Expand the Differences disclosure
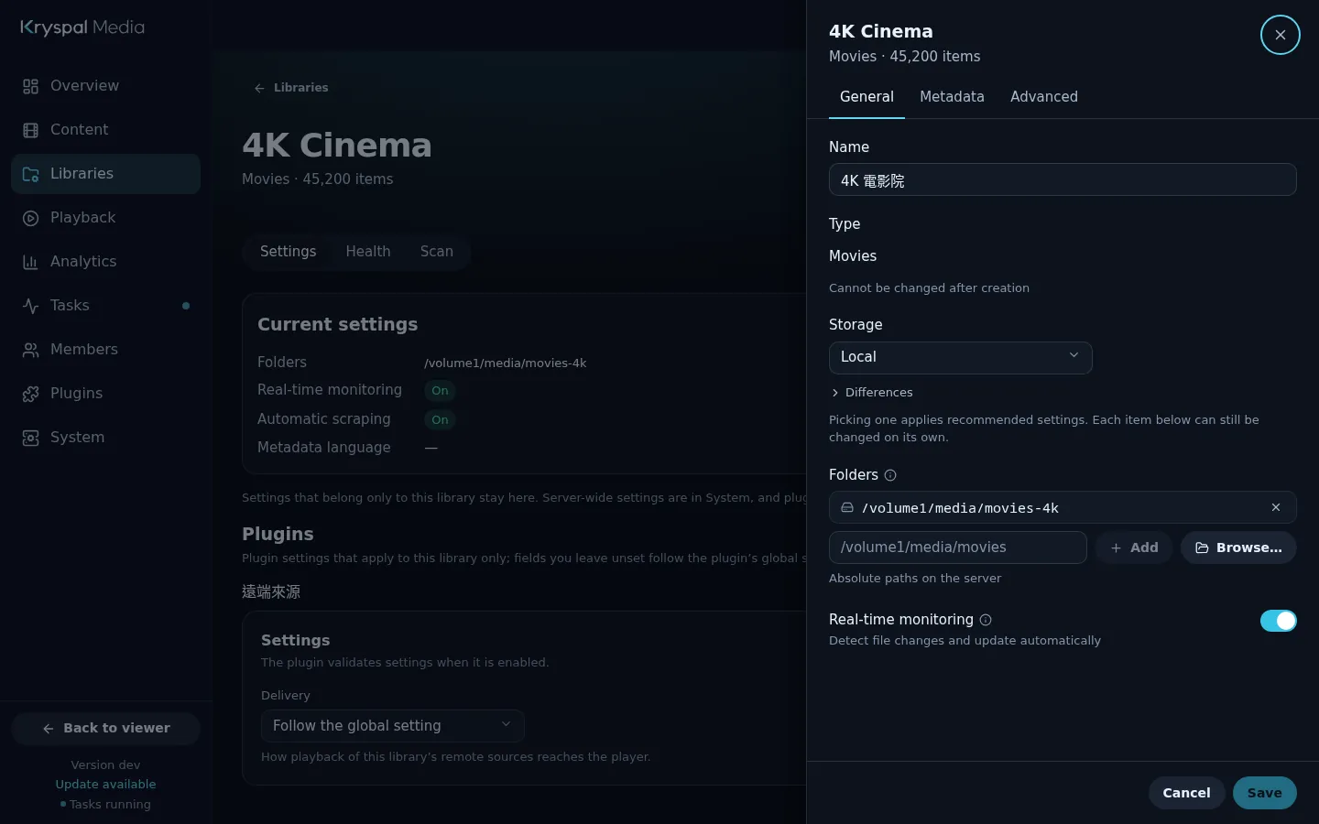The height and width of the screenshot is (824, 1319). tap(871, 393)
